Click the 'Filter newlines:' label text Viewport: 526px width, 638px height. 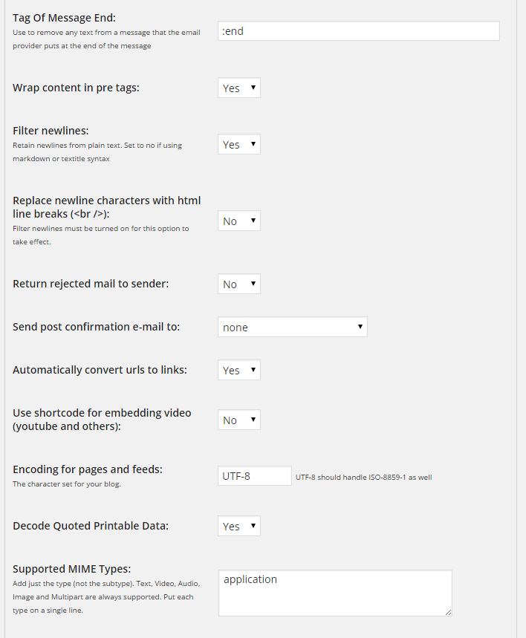[x=51, y=131]
